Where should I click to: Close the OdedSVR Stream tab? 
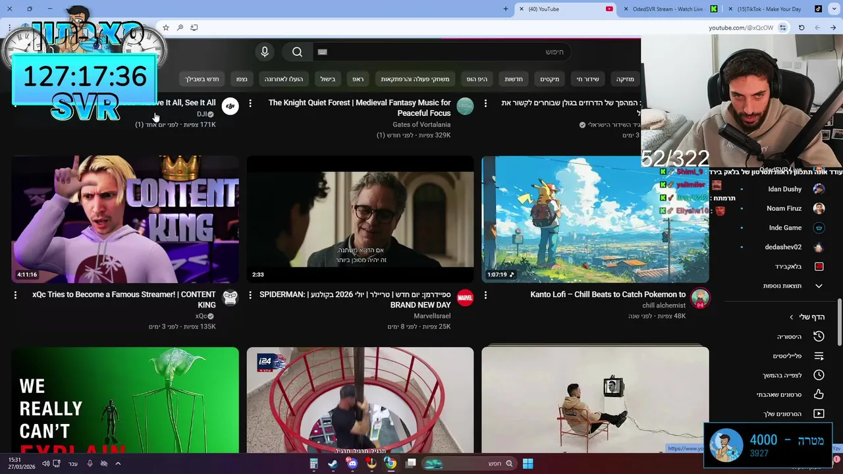626,9
